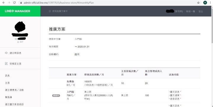The height and width of the screenshot is (107, 213).
Task: Click the 自動續約 label
Action: pyautogui.click(x=54, y=54)
